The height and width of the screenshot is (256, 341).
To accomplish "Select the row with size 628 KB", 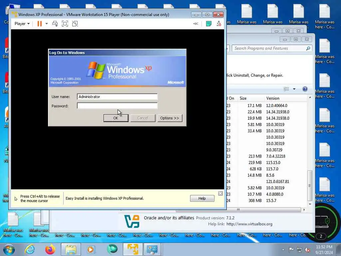I will pyautogui.click(x=267, y=169).
